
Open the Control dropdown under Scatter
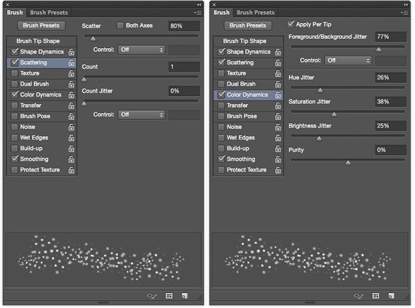pyautogui.click(x=141, y=50)
